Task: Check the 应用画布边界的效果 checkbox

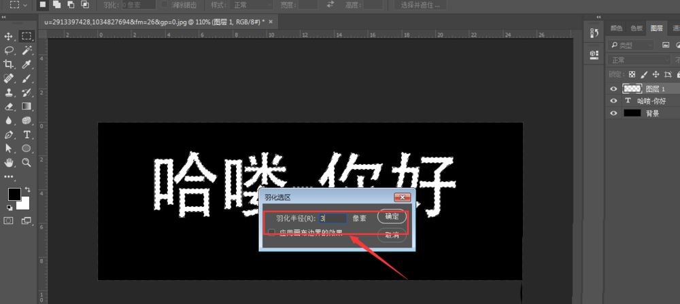Action: click(x=271, y=233)
